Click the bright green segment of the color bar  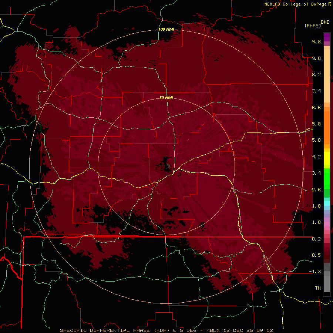coord(327,178)
